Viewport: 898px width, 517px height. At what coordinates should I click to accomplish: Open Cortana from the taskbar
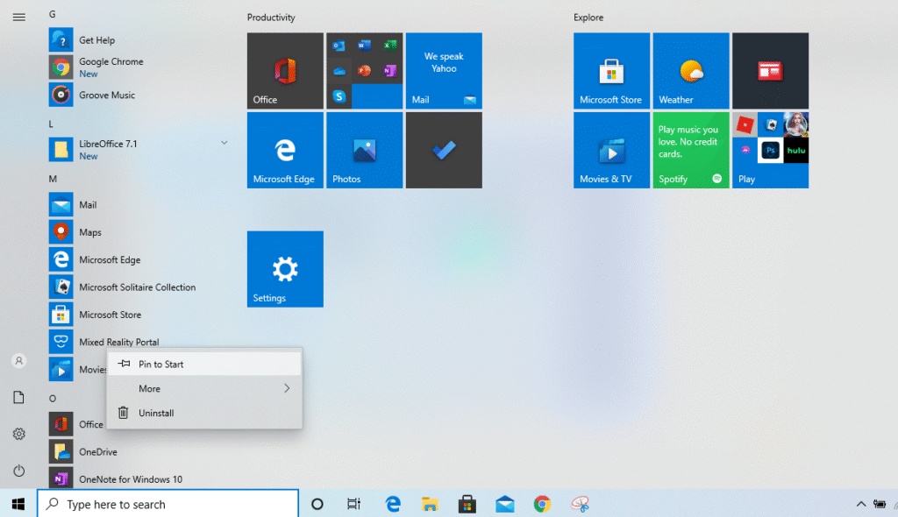317,504
